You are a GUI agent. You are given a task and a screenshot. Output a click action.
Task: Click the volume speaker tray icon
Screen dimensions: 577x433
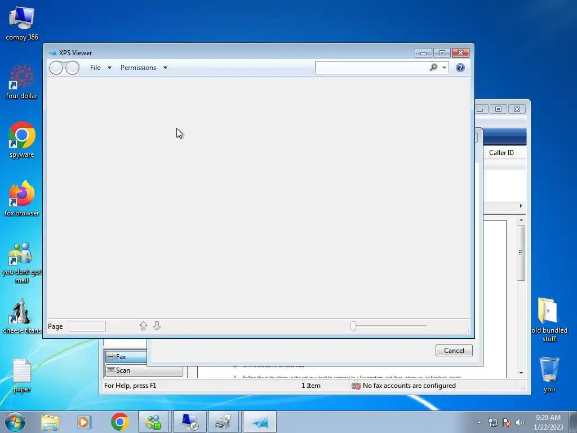(x=520, y=422)
